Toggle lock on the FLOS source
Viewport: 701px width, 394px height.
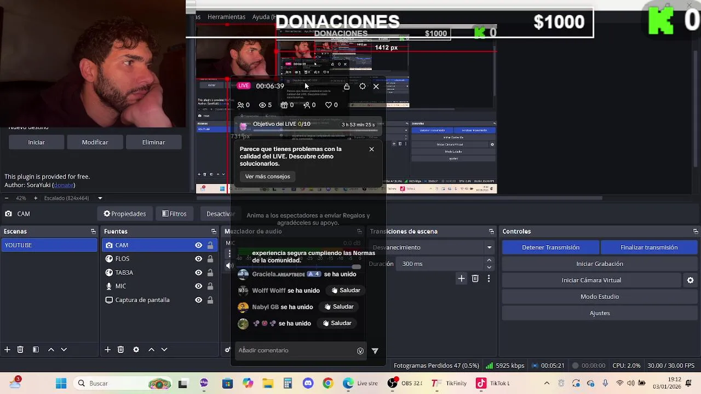click(210, 259)
